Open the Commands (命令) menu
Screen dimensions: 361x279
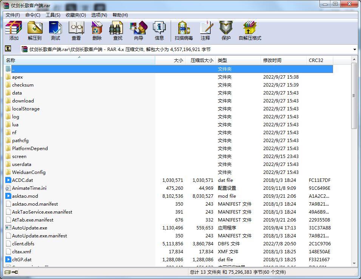click(x=33, y=15)
